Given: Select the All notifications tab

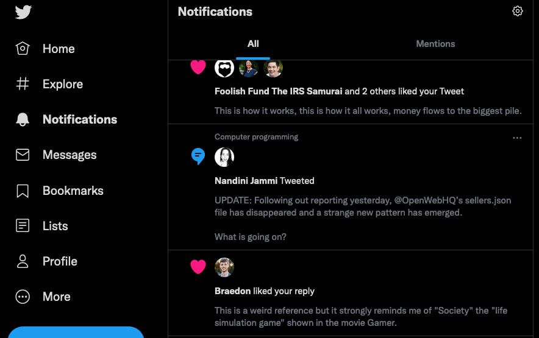Looking at the screenshot, I should coord(253,44).
